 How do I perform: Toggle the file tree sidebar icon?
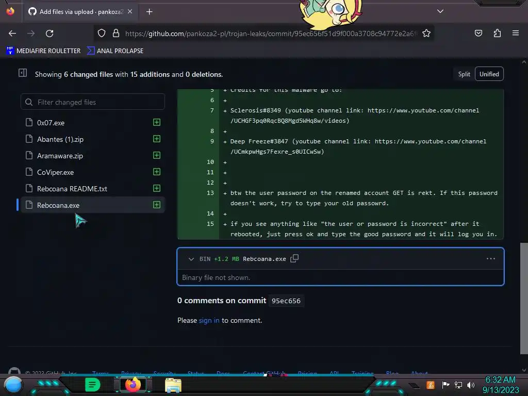pos(23,73)
